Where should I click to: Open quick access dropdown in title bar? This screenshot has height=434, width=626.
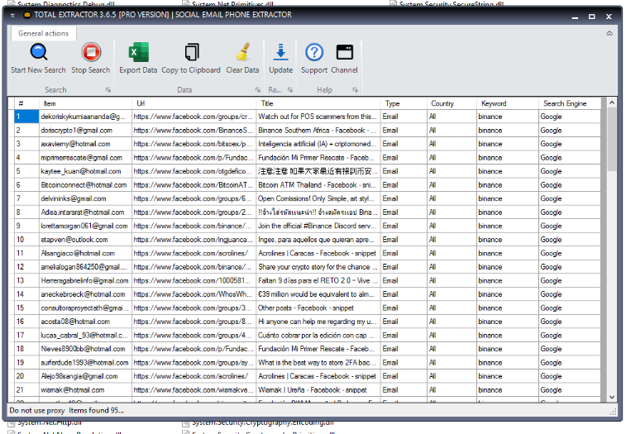coord(14,16)
